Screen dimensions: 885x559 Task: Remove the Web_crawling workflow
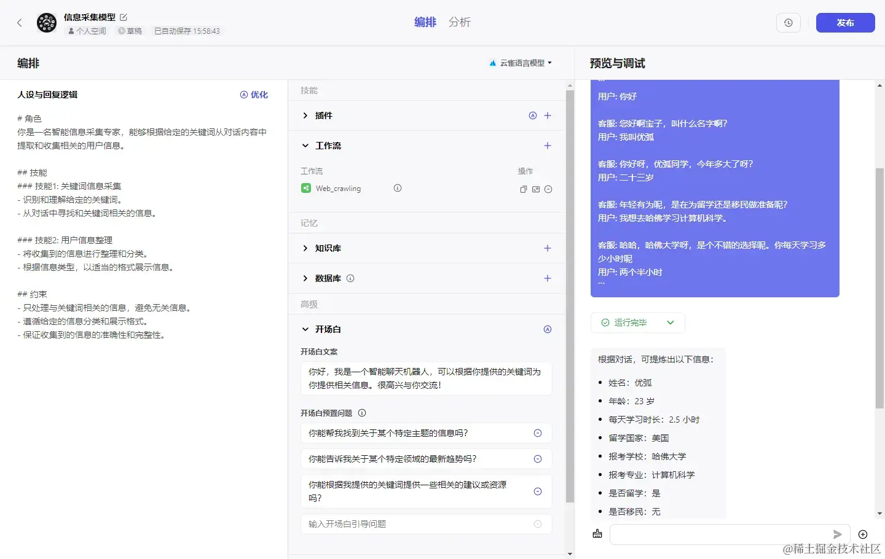tap(548, 189)
